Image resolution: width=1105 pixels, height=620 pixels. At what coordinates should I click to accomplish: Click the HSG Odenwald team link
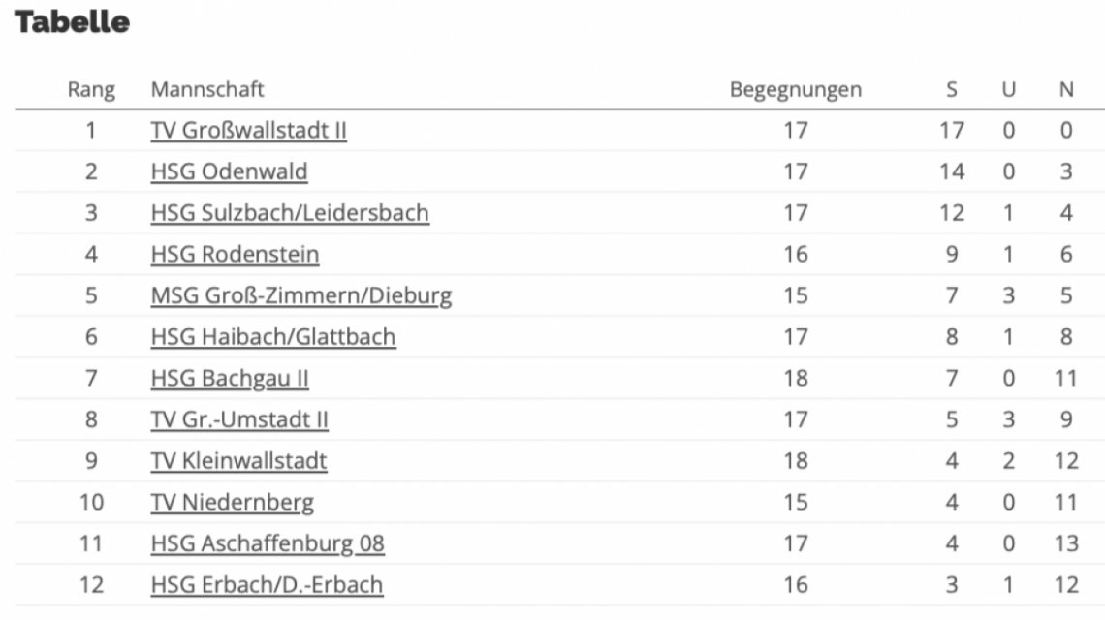(x=229, y=172)
